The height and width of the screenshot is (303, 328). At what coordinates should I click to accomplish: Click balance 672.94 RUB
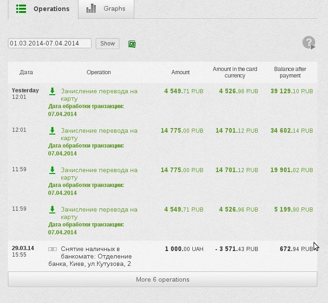[x=296, y=249]
